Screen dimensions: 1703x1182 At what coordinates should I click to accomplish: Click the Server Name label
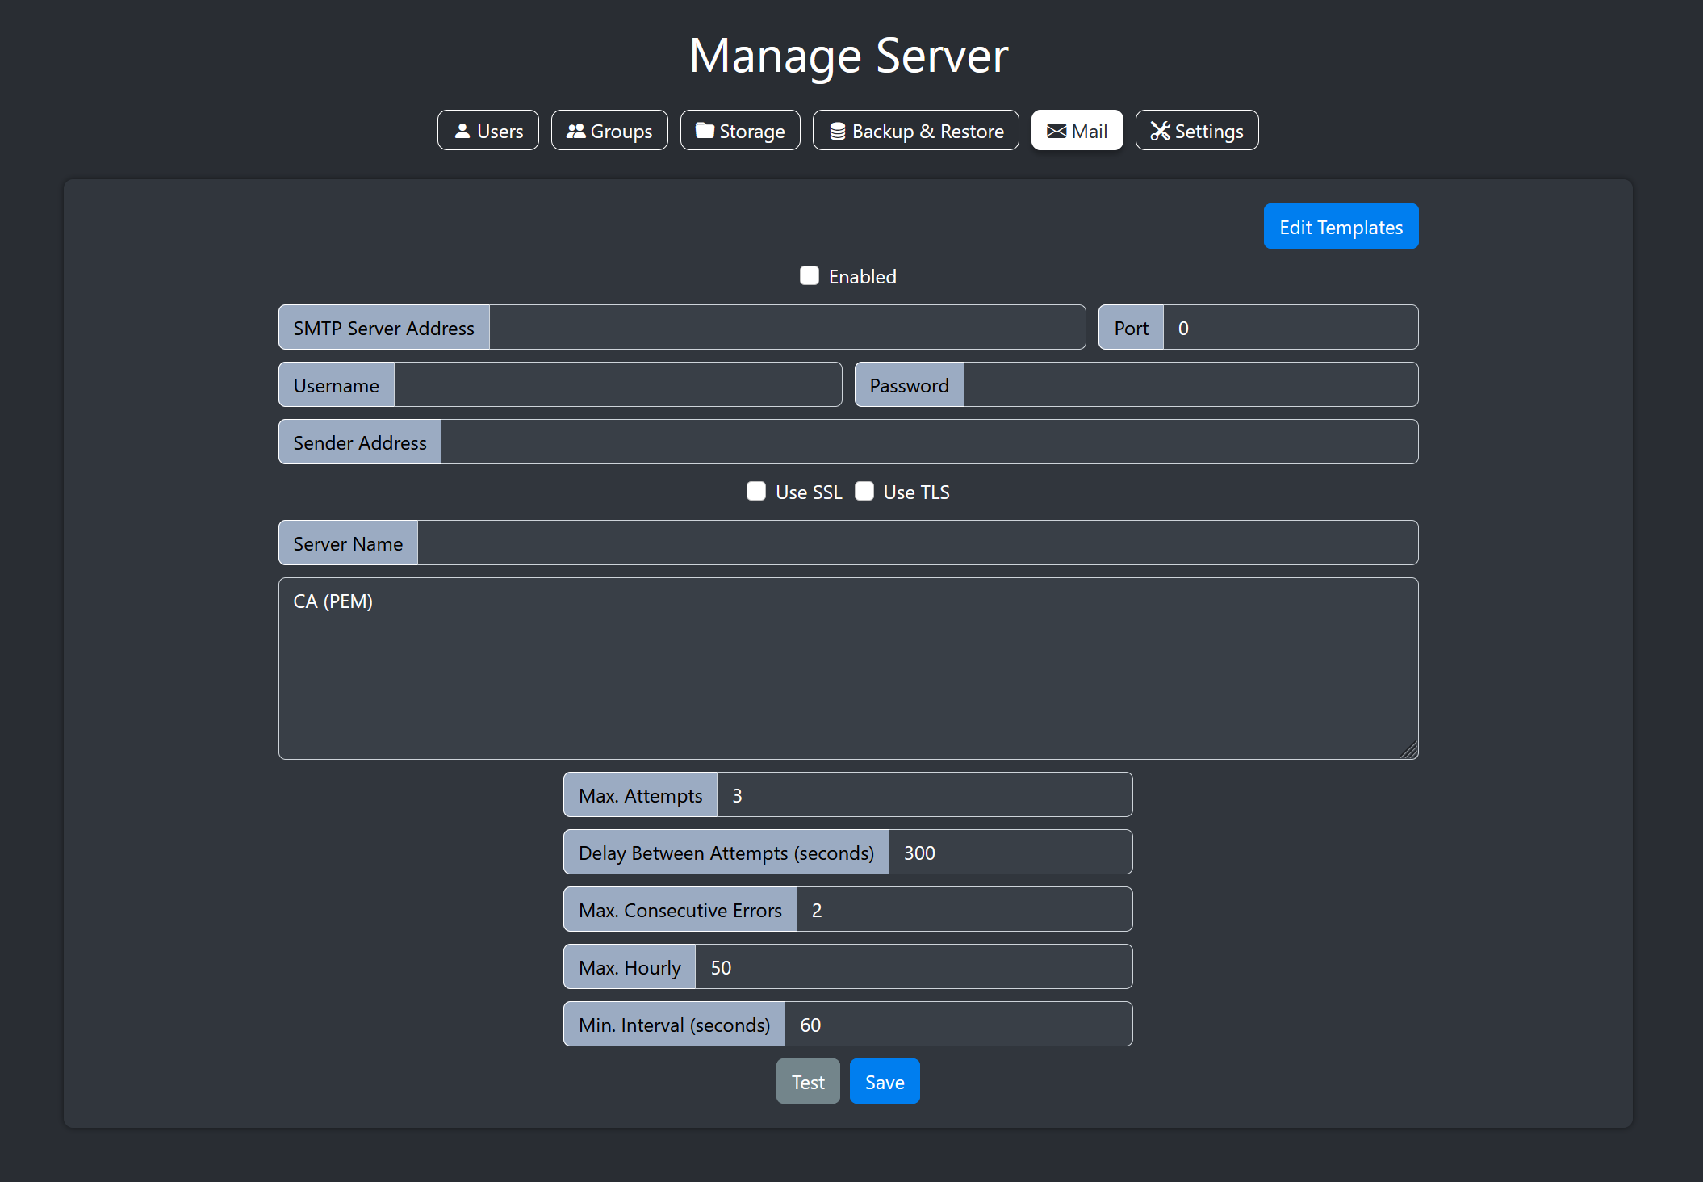(348, 543)
